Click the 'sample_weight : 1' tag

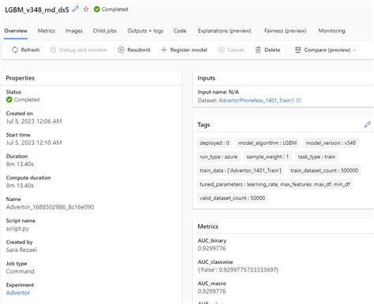(267, 157)
